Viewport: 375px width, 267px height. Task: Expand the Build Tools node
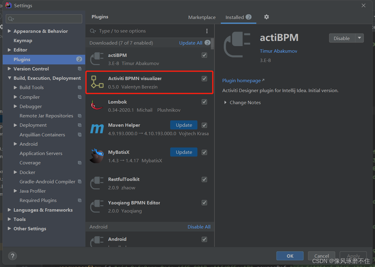(x=15, y=87)
